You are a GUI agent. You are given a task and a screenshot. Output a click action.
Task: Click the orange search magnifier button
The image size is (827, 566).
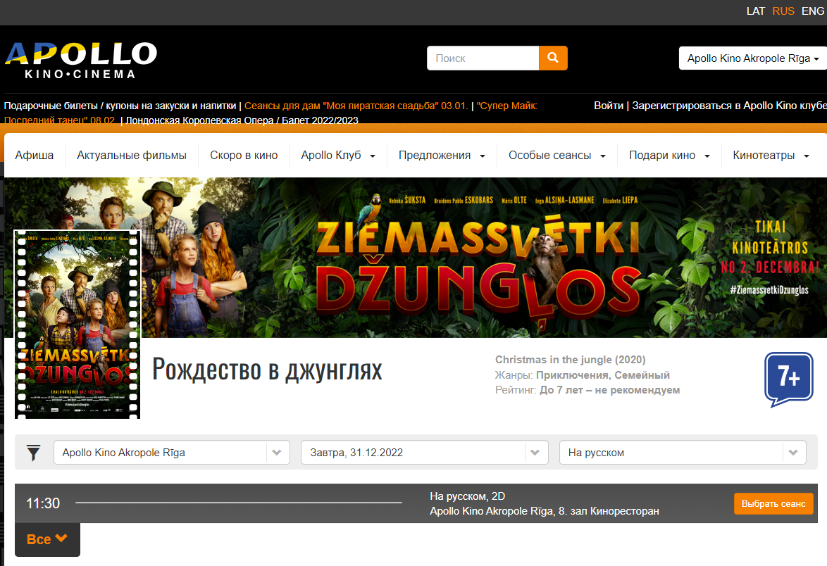click(553, 58)
